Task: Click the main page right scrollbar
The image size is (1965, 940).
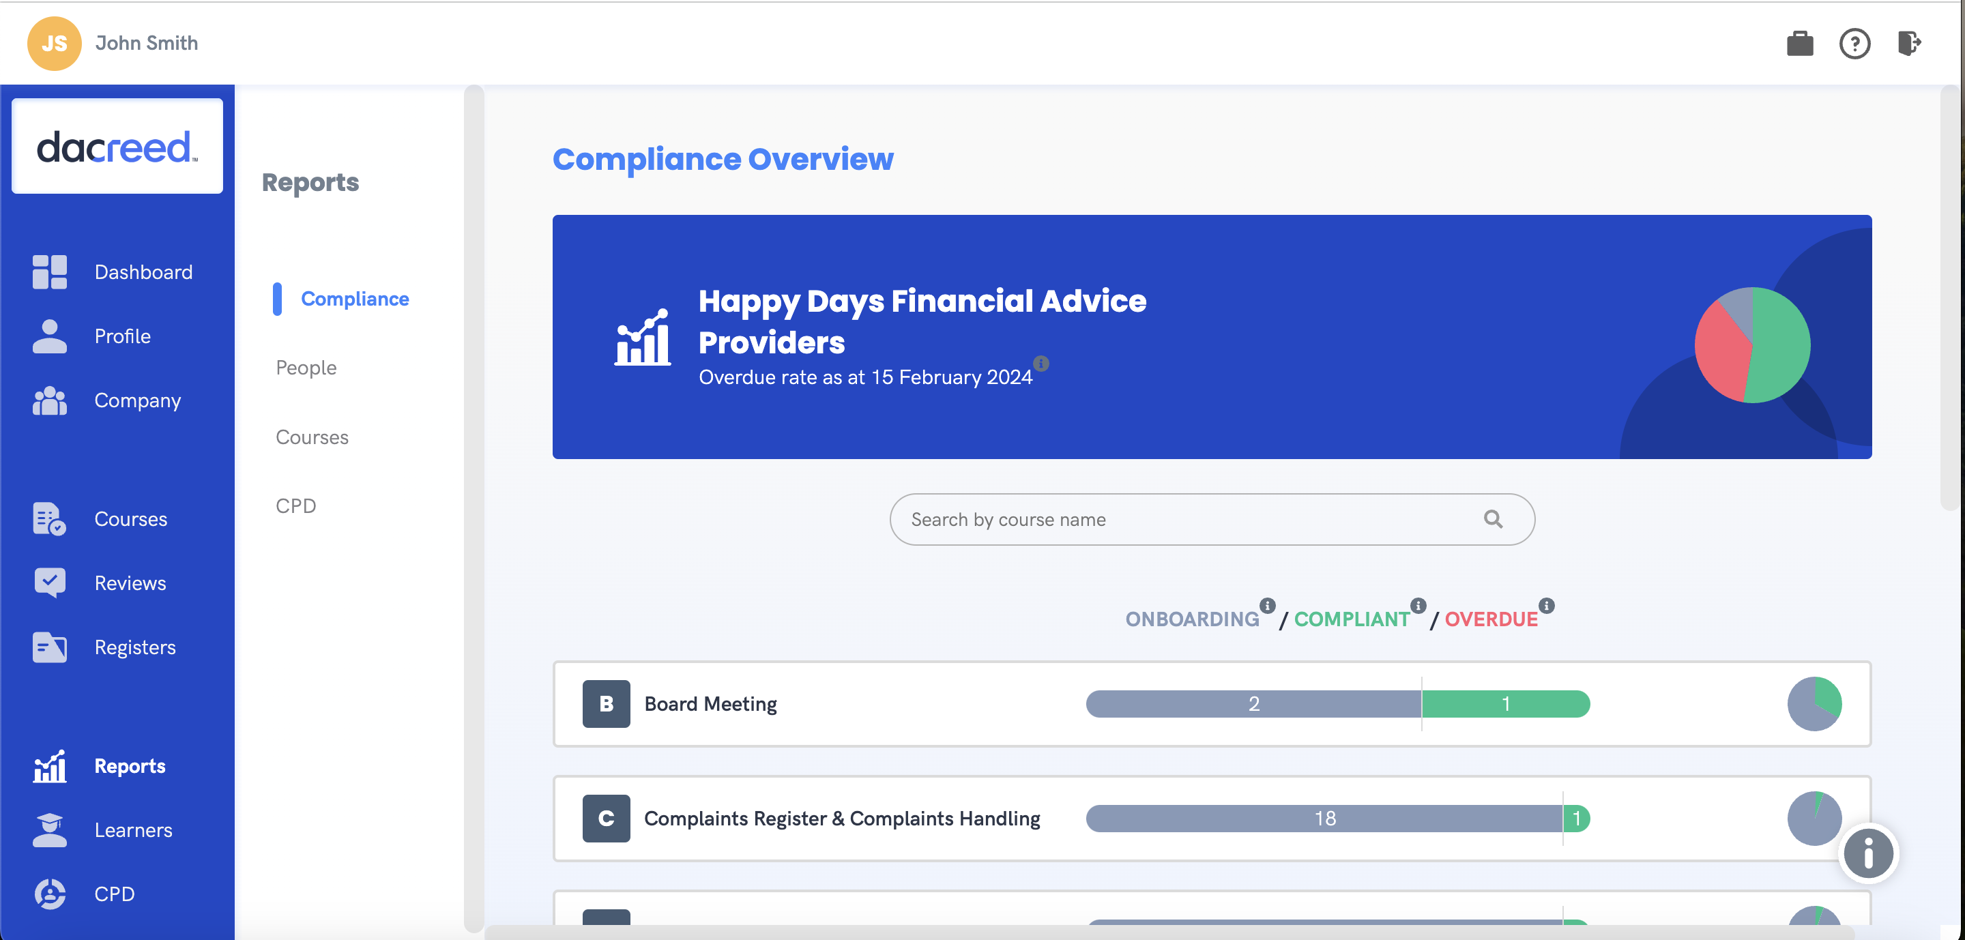Action: (x=1950, y=297)
